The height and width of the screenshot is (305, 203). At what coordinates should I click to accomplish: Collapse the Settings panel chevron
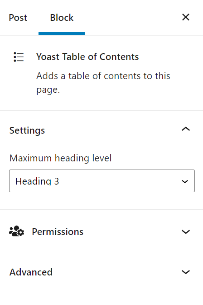(186, 129)
